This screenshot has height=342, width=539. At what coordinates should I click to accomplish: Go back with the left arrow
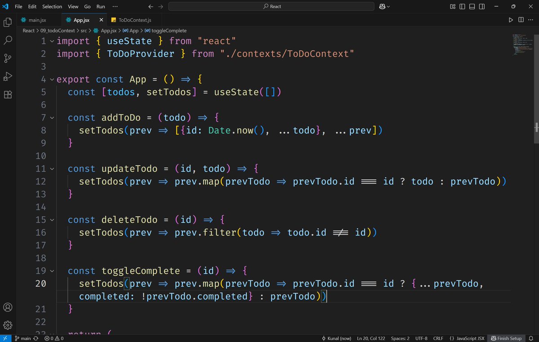click(x=150, y=7)
